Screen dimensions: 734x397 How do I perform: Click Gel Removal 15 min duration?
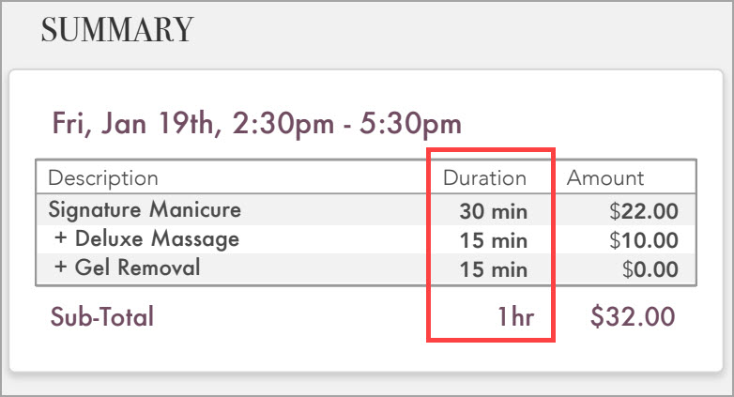click(494, 269)
